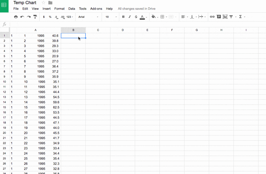Screen dimensions: 266x174
Task: Select column A header
Action: click(x=35, y=30)
